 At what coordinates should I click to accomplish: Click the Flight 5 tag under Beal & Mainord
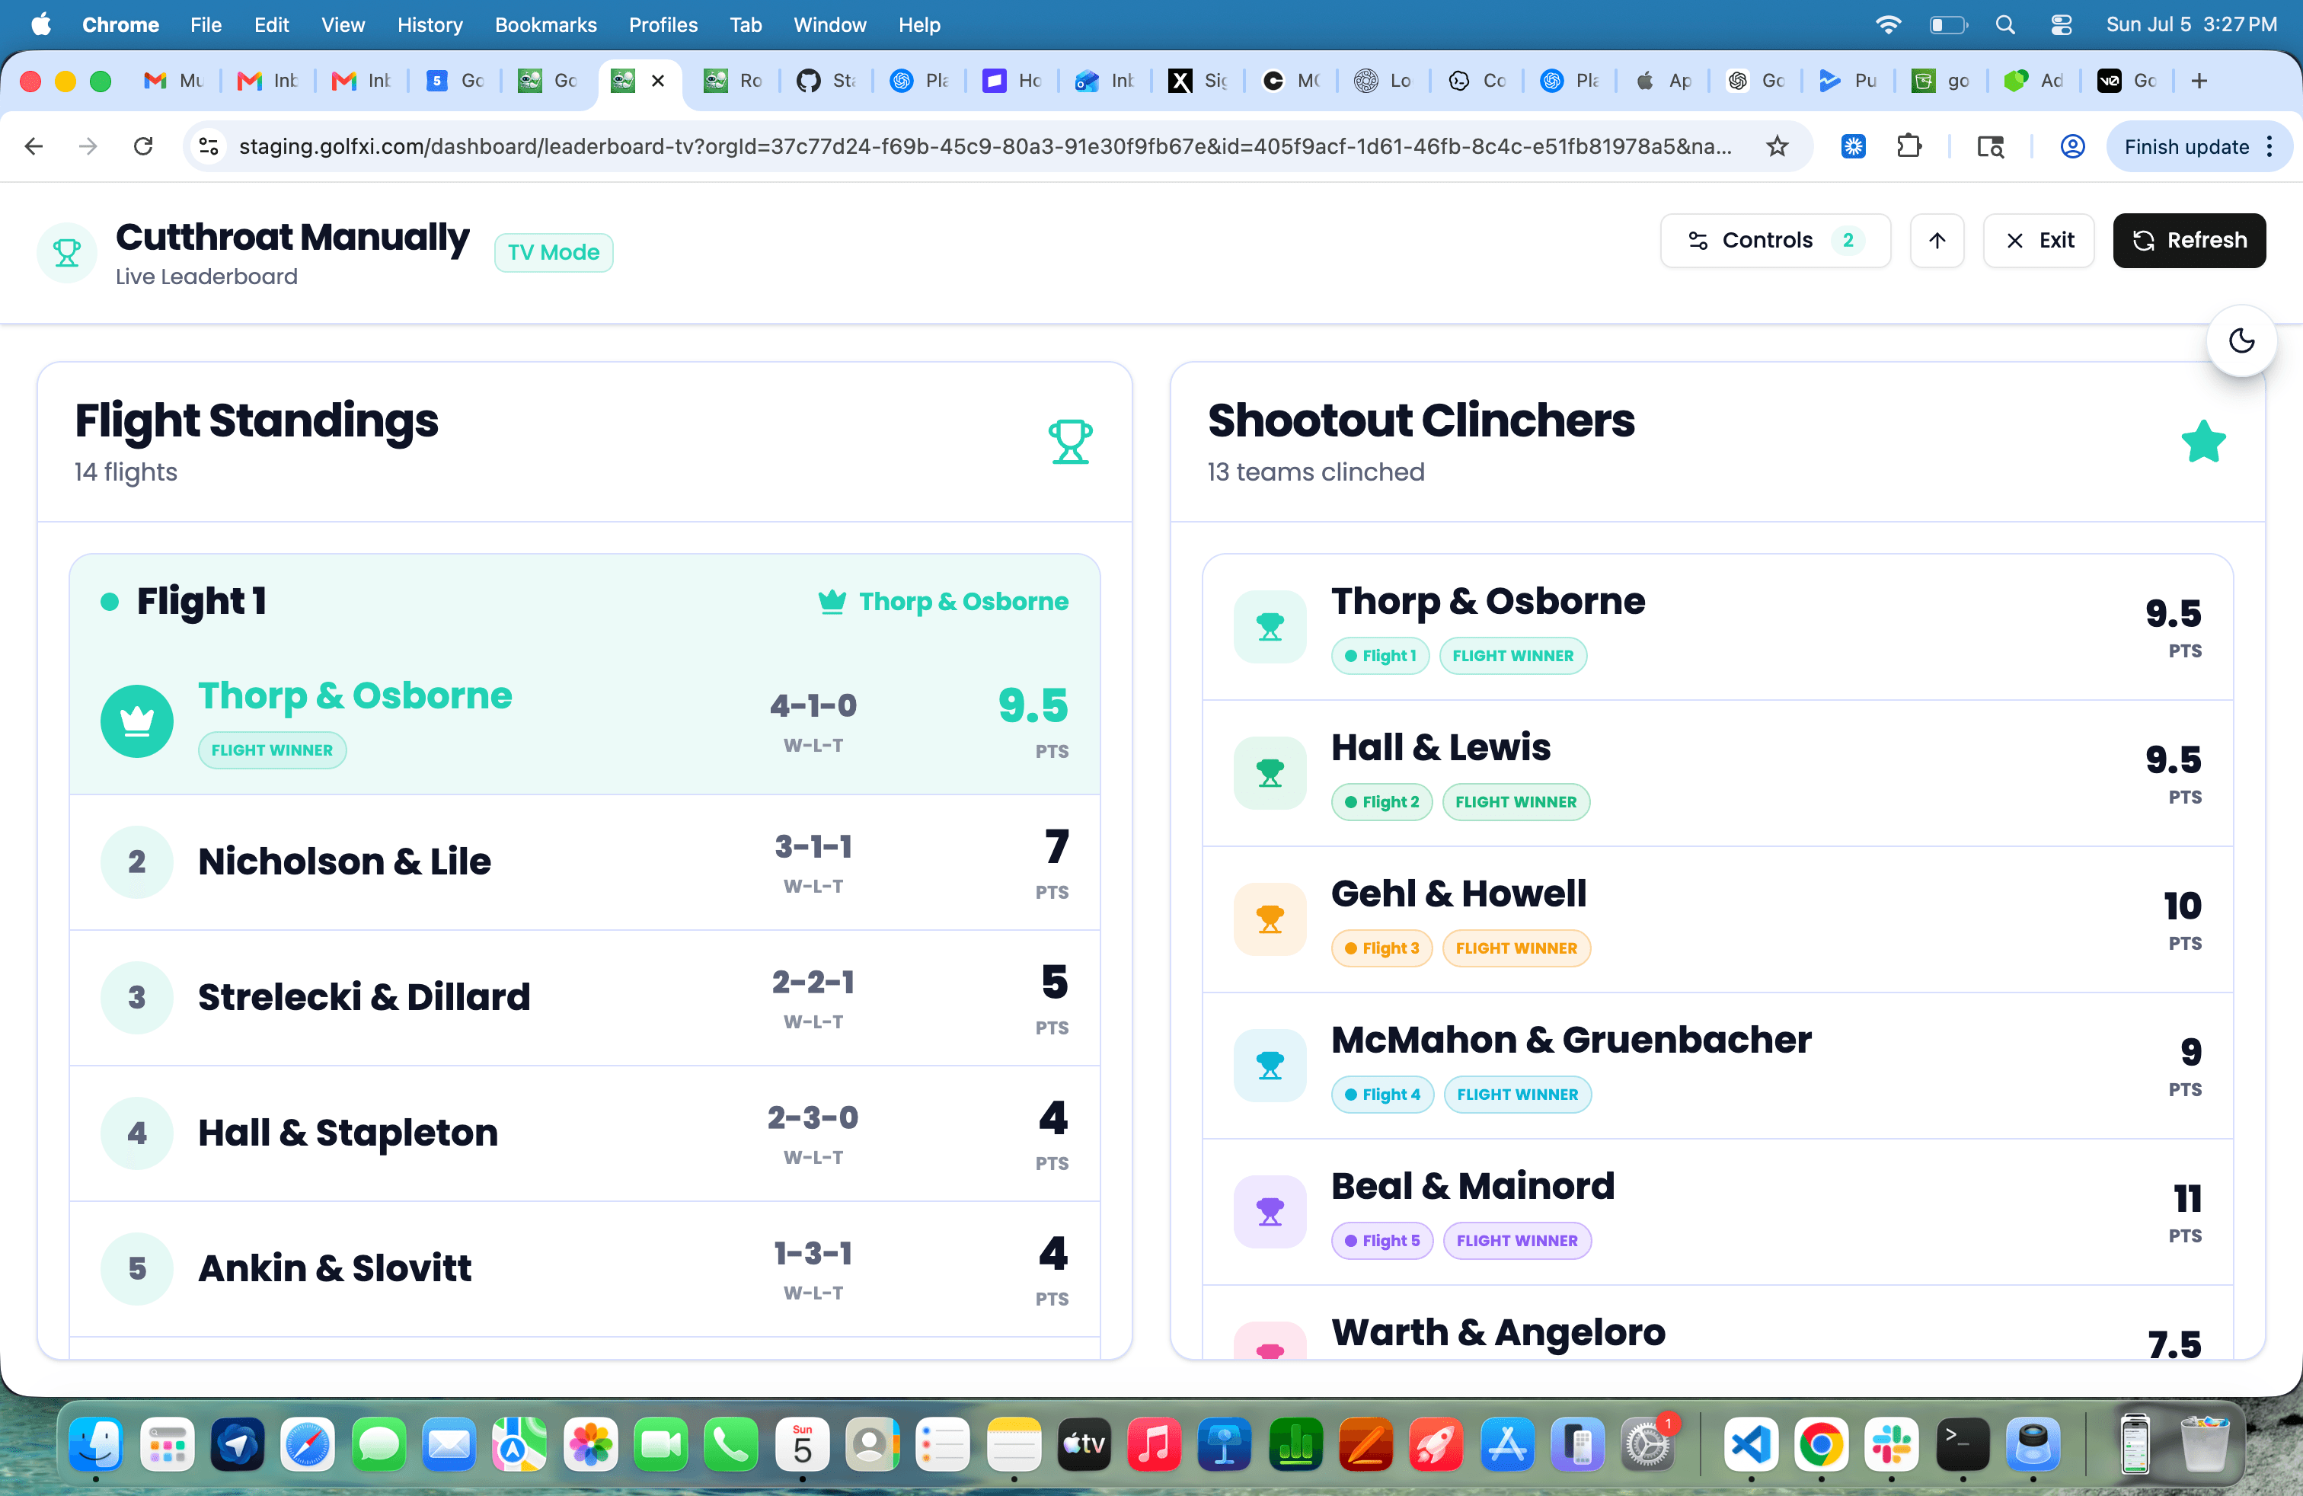pos(1381,1241)
